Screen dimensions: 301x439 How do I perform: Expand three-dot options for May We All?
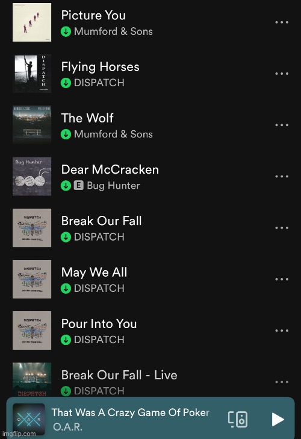click(x=282, y=279)
